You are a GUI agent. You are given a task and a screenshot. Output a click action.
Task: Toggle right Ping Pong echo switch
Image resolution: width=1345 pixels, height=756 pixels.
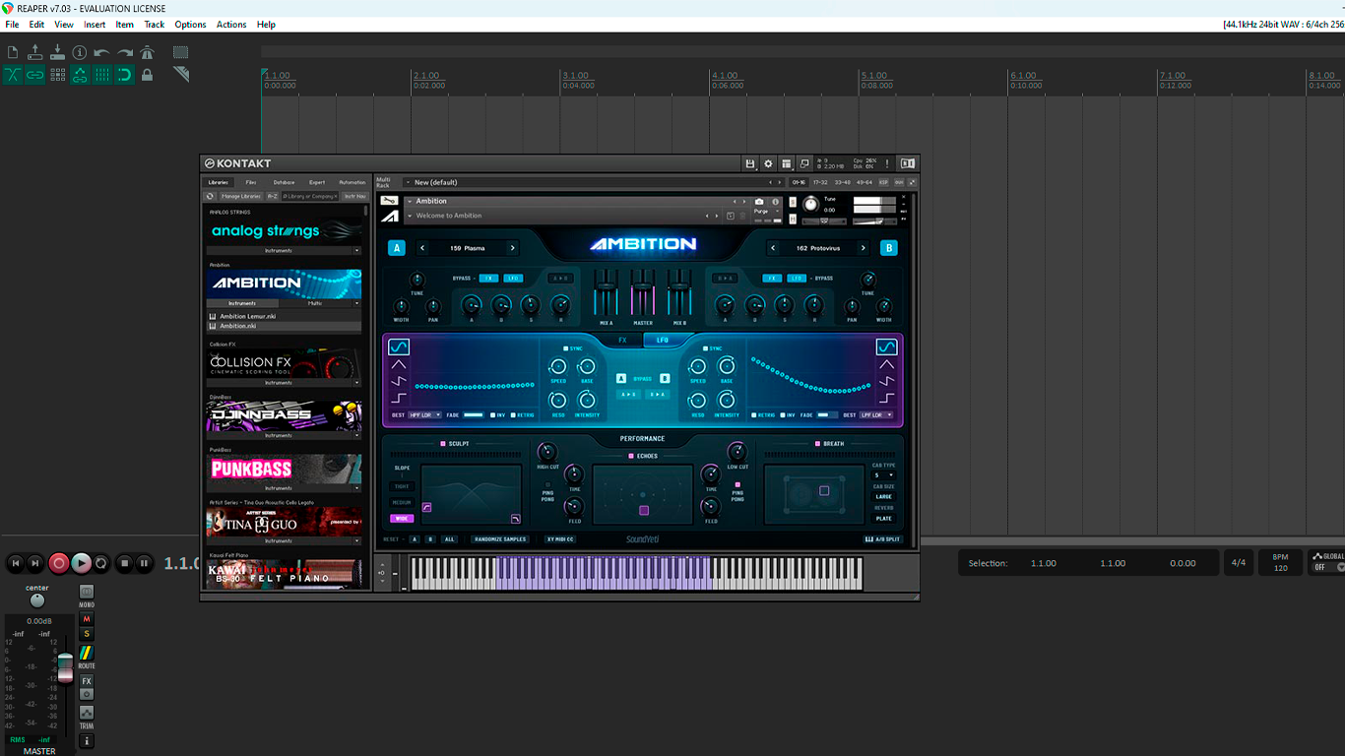737,485
